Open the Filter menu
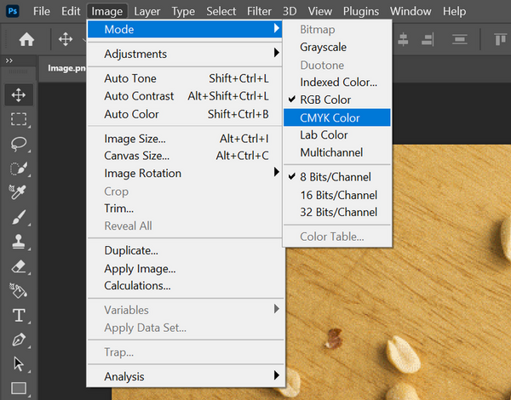The width and height of the screenshot is (511, 400). click(x=259, y=11)
